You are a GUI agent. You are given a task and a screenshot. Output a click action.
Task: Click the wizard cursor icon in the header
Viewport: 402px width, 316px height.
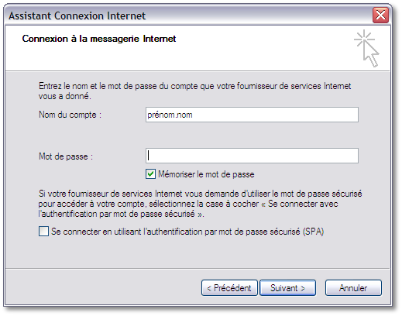coord(366,48)
